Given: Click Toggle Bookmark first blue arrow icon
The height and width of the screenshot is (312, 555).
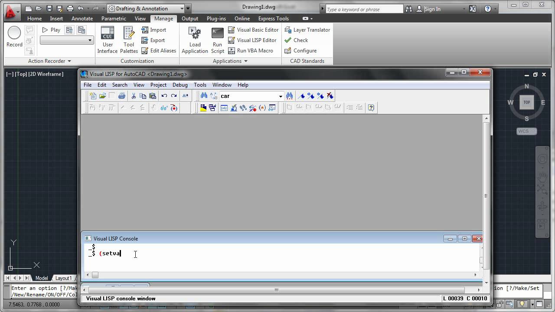Looking at the screenshot, I should [x=302, y=96].
